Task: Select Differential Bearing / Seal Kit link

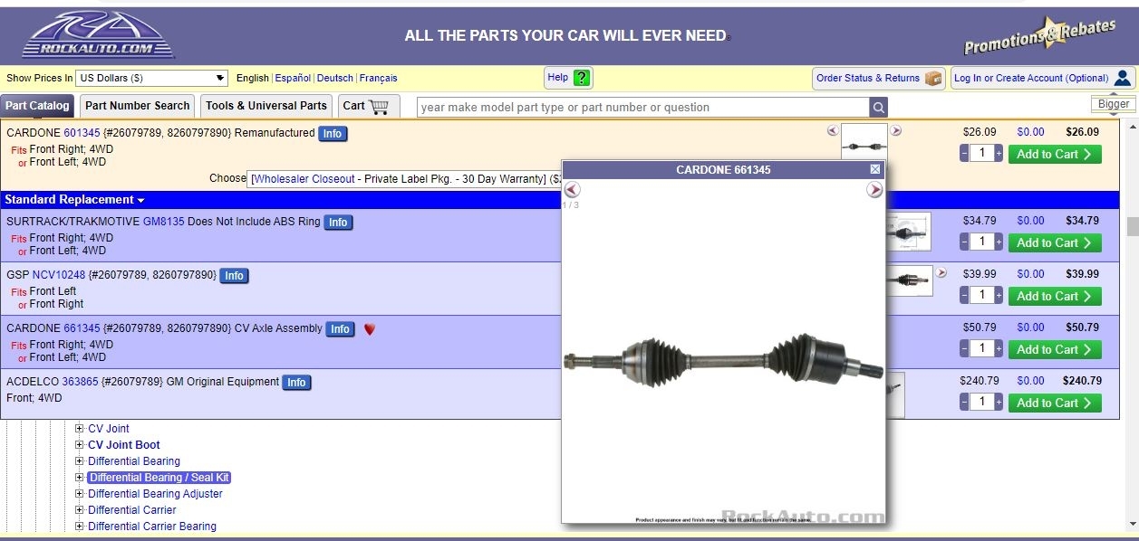Action: pos(159,478)
